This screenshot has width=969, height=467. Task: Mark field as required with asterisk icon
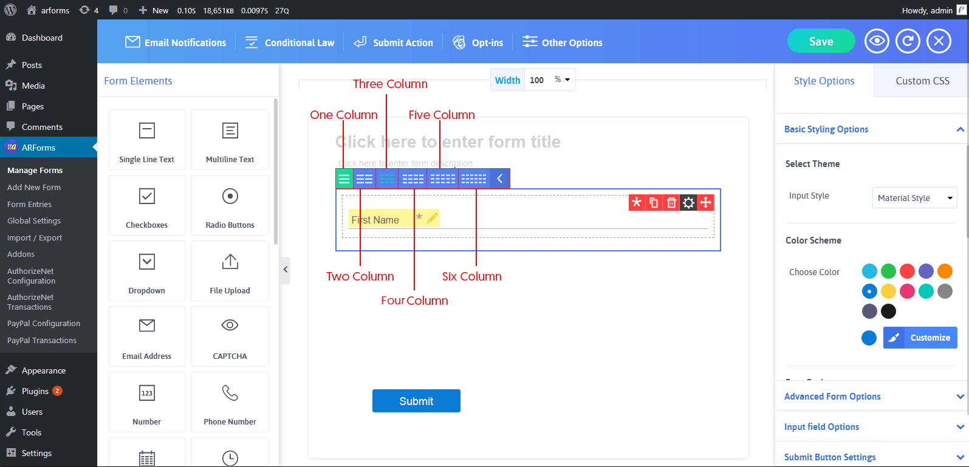637,203
